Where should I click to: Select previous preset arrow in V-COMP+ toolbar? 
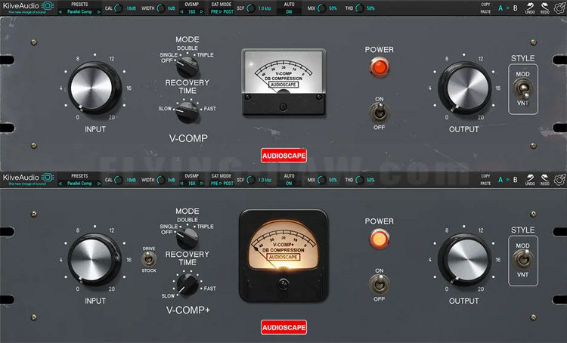point(60,184)
